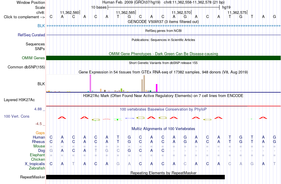This screenshot has width=281, height=184.
Task: Select the Human alignment row label
Action: [x=39, y=137]
